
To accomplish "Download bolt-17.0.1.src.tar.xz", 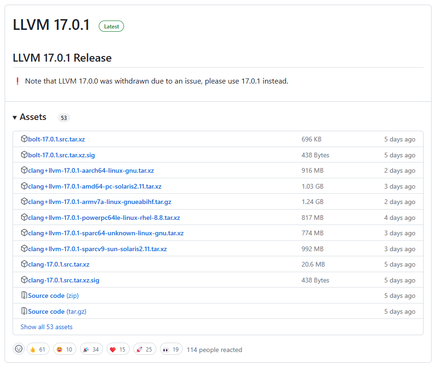I will [57, 139].
